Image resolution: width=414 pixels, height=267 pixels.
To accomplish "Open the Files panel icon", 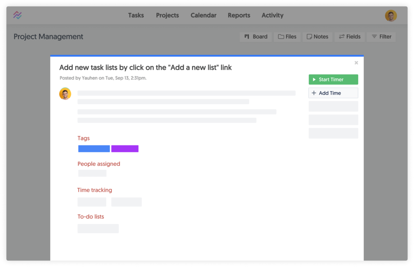I will click(x=281, y=37).
